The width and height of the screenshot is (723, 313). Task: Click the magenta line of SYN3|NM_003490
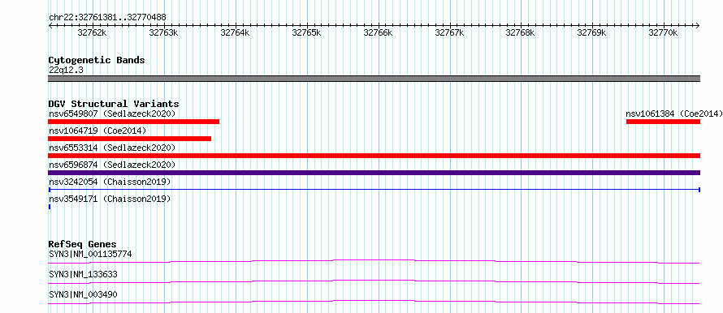point(374,302)
